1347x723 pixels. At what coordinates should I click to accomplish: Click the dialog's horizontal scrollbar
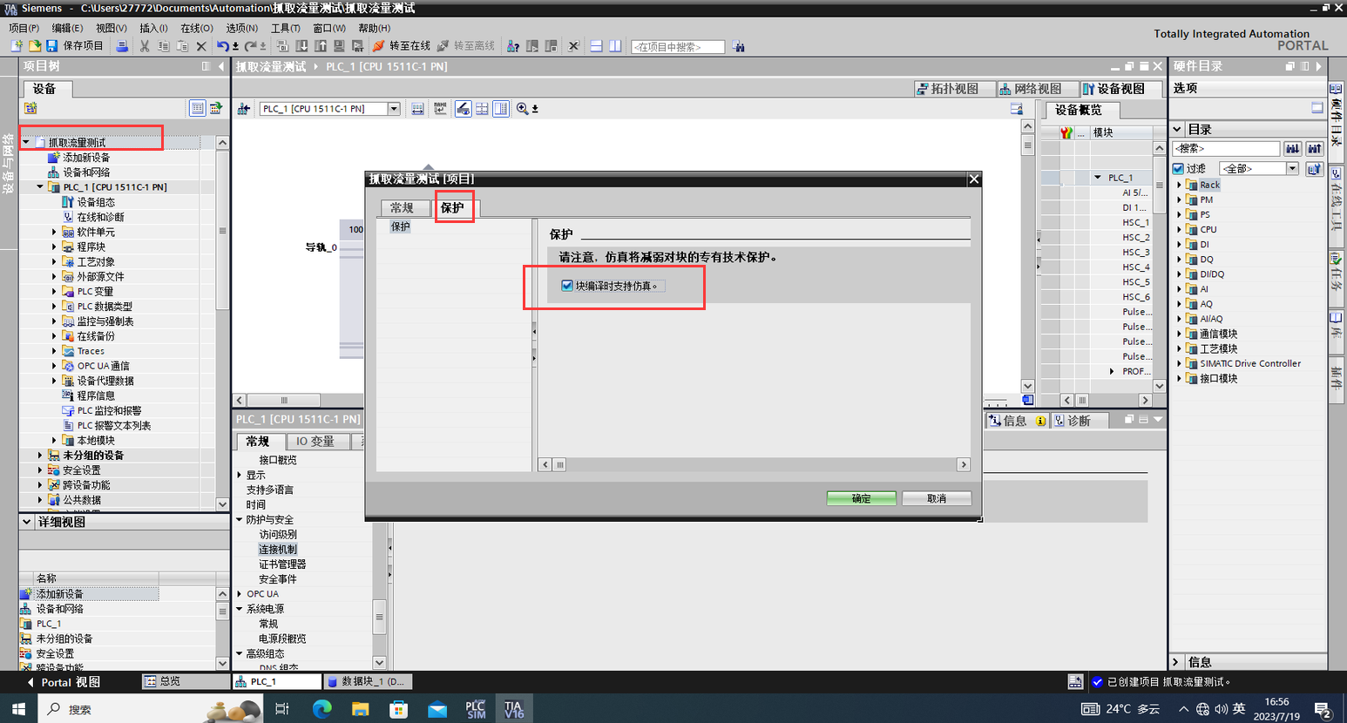click(754, 464)
